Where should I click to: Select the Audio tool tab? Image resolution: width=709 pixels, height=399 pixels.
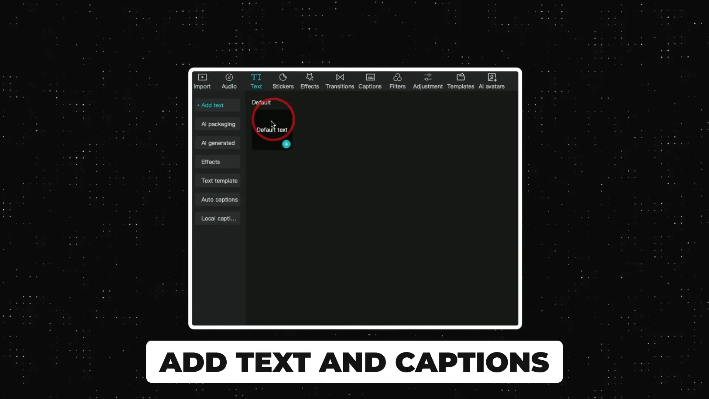[x=229, y=81]
